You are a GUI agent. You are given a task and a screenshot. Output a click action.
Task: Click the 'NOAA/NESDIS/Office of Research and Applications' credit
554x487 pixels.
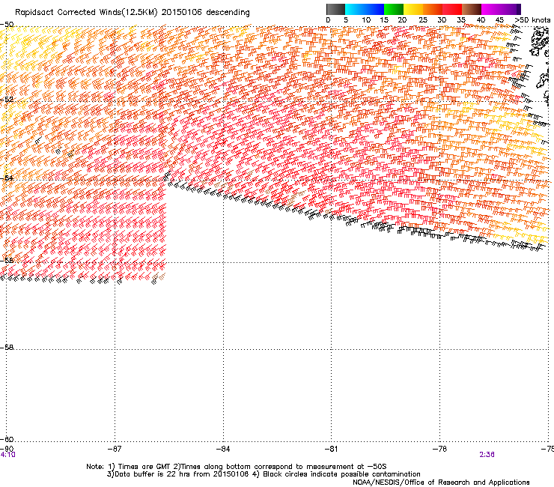(441, 483)
